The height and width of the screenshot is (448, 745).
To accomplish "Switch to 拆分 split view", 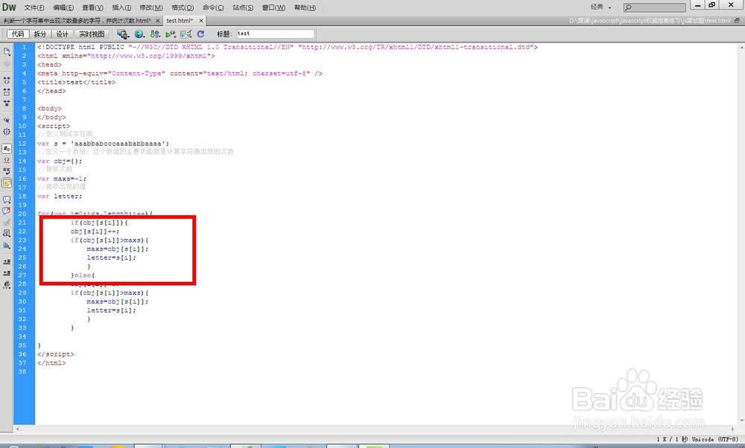I will pos(40,34).
